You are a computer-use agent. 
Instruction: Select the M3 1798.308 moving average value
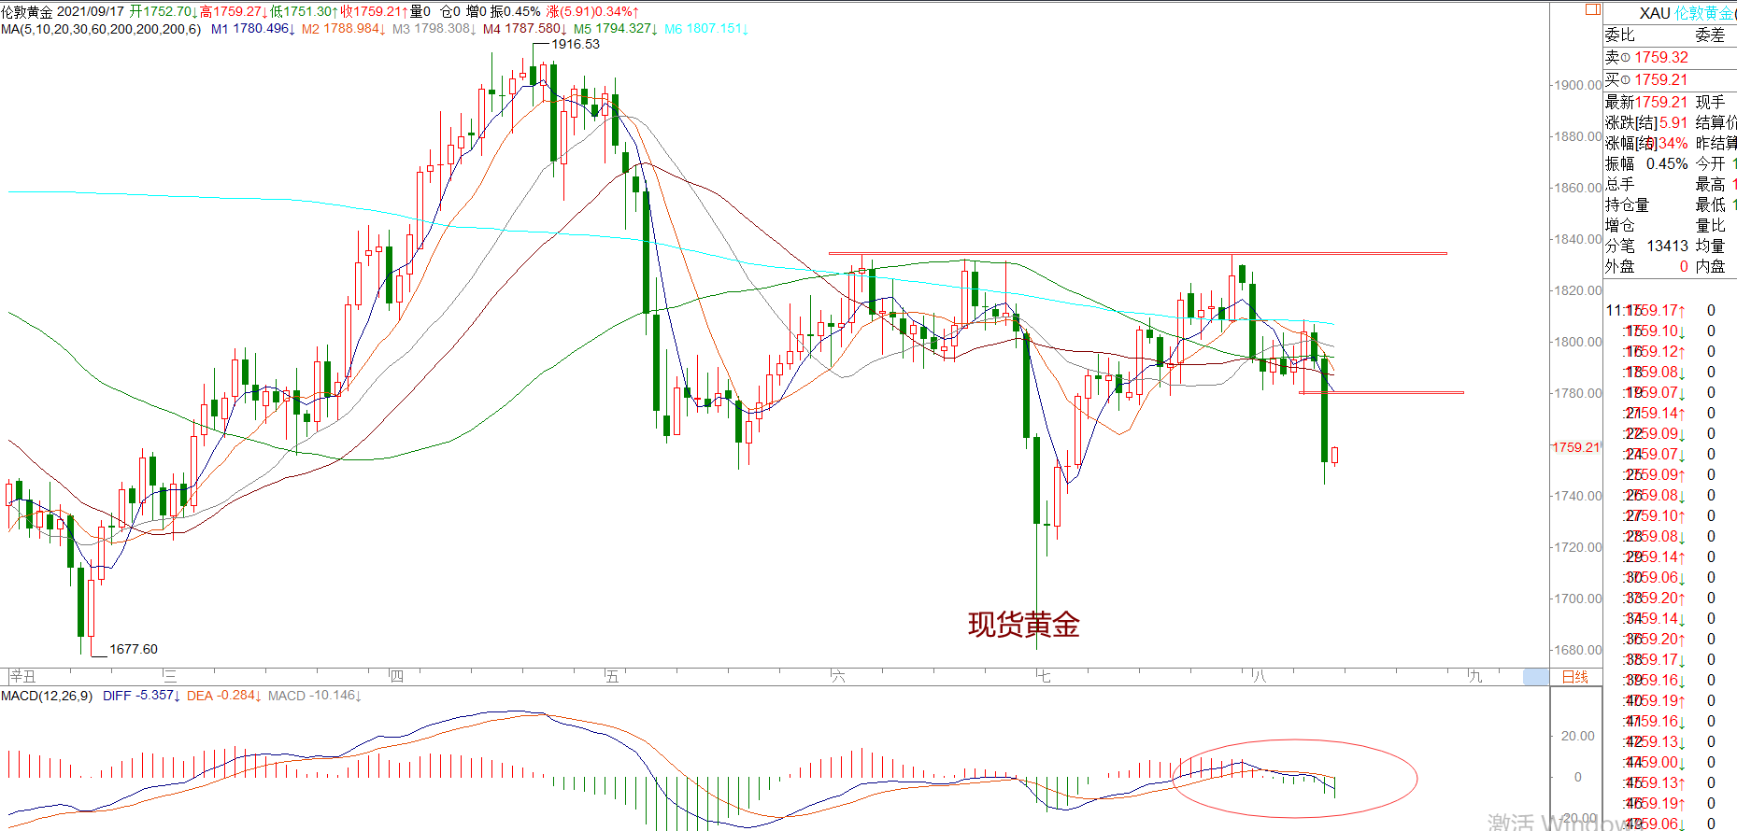[434, 29]
